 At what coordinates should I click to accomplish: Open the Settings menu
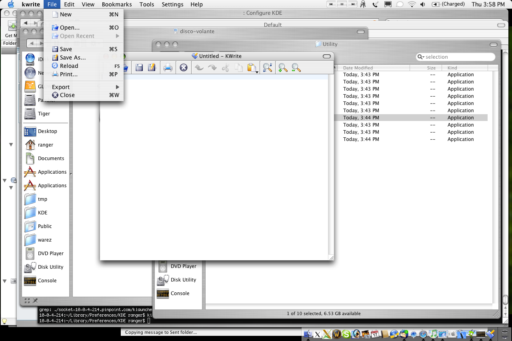pos(172,4)
